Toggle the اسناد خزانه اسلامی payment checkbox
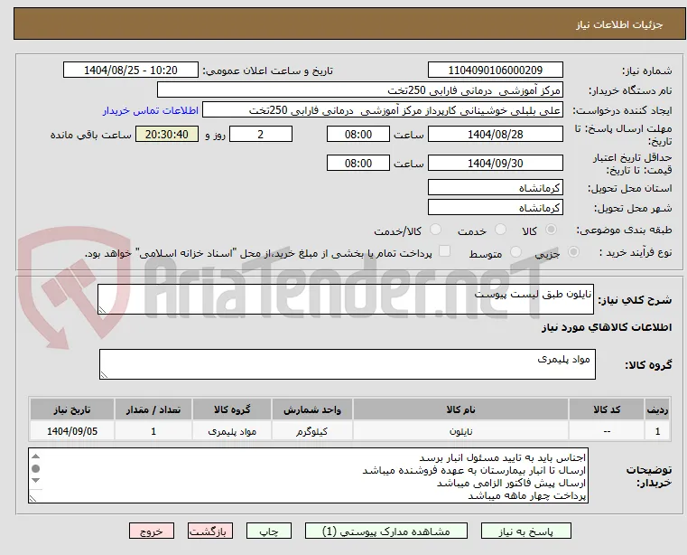The image size is (687, 555). 444,251
